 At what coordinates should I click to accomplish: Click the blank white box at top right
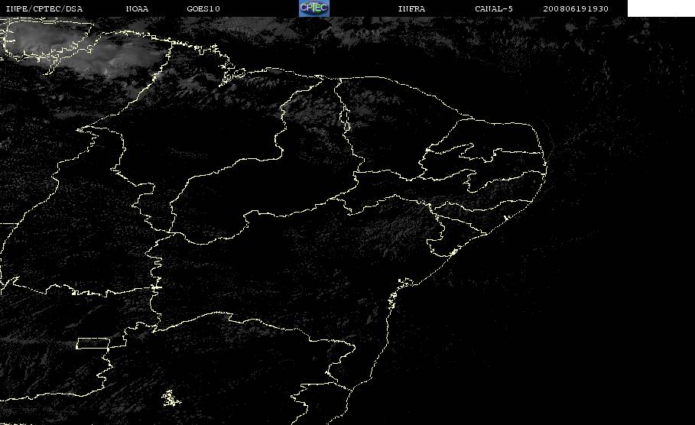point(661,8)
